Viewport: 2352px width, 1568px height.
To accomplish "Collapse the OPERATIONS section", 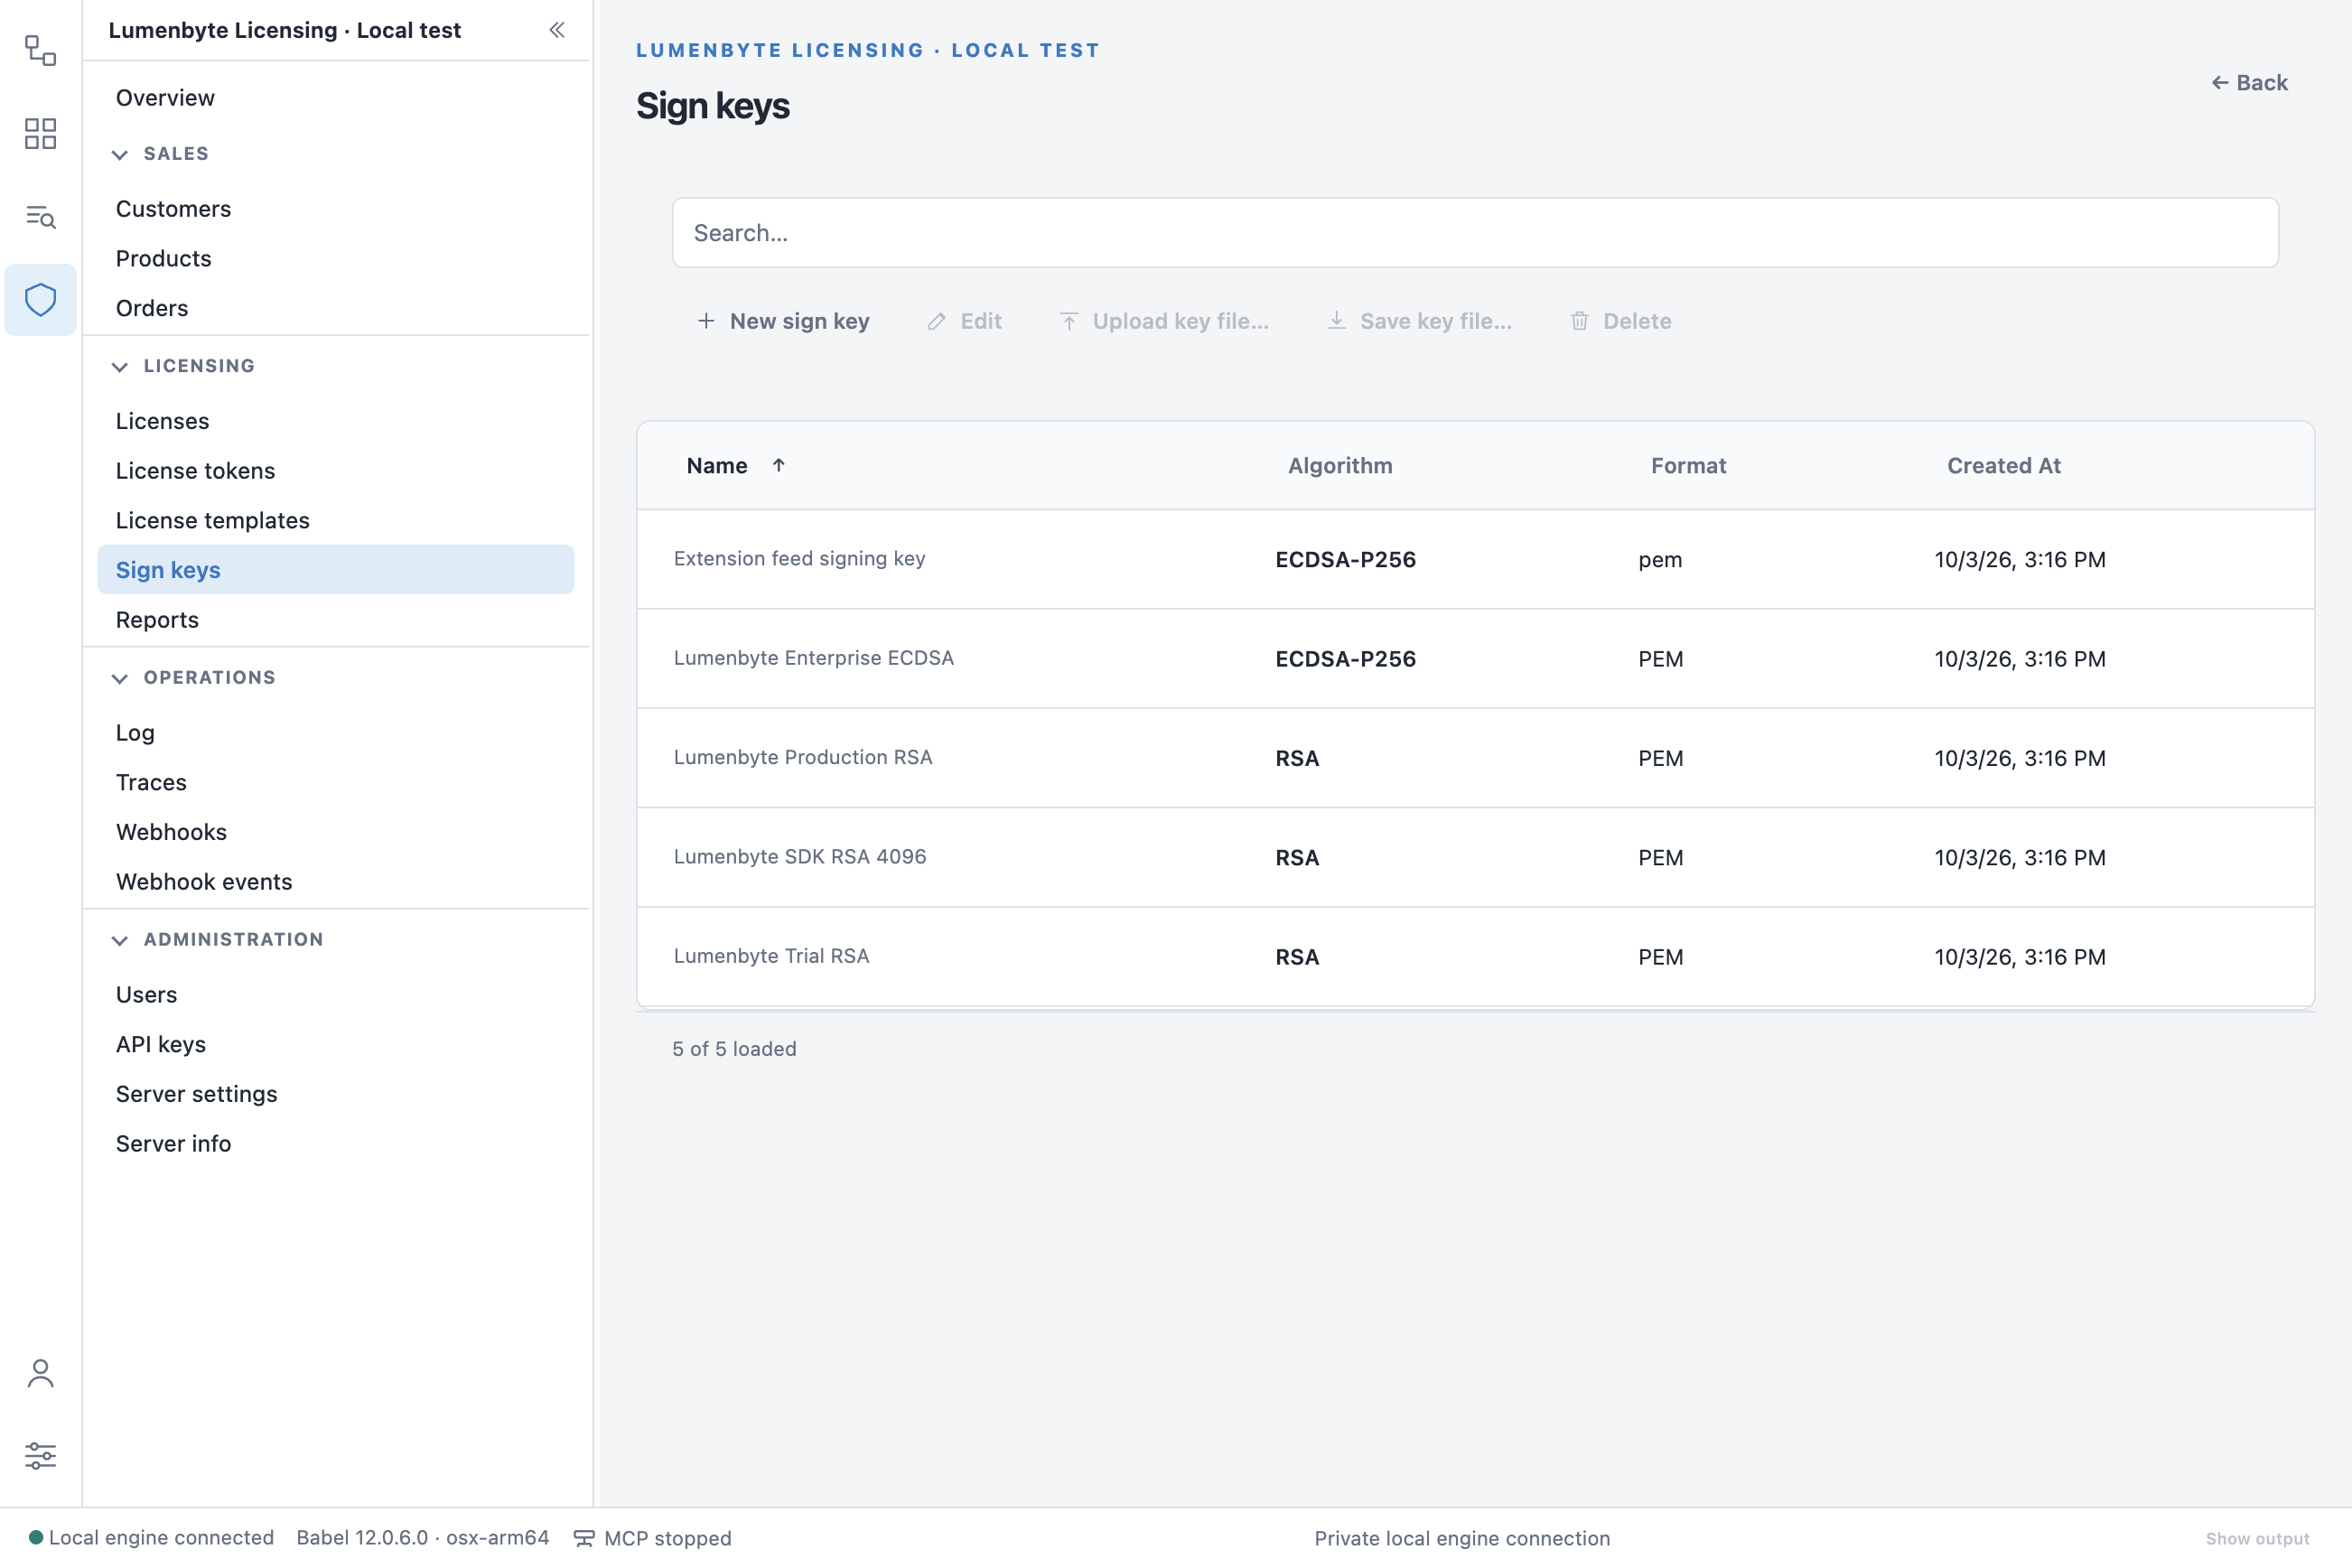I will [x=120, y=678].
